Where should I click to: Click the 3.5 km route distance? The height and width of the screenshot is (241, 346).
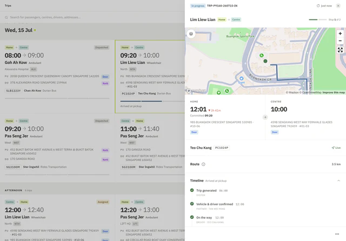pos(336,164)
